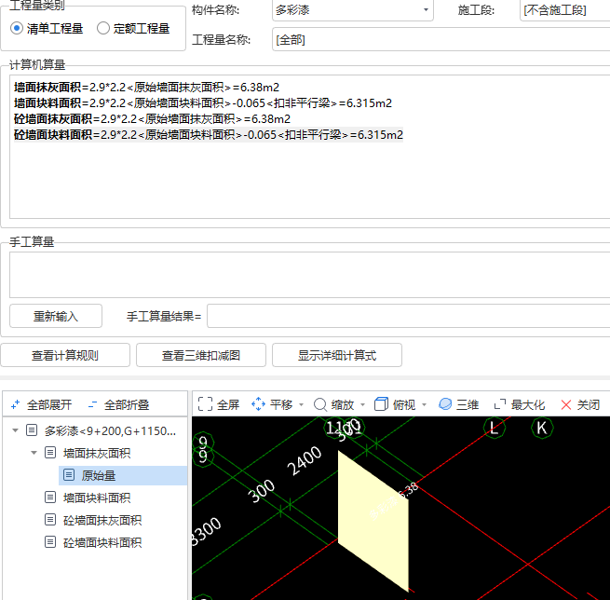The height and width of the screenshot is (600, 610).
Task: Click the 施工段 field showing 不含施工段
Action: click(x=565, y=10)
